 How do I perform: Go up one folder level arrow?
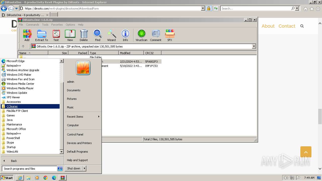23,46
